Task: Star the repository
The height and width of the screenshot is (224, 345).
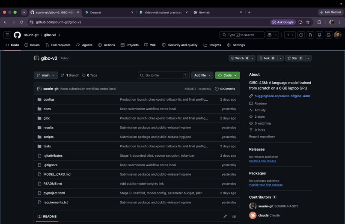Action: pos(295,58)
